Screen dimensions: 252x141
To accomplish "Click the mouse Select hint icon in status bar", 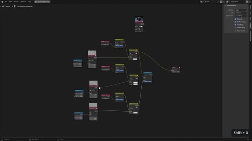I will tap(2, 140).
